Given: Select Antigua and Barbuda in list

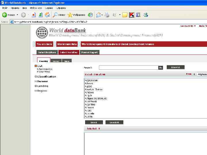Looking at the screenshot, I should click(96, 98).
